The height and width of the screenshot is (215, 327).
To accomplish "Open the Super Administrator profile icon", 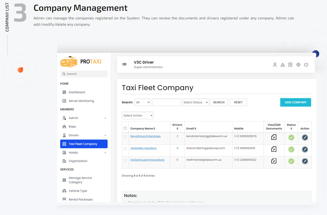I will [275, 65].
